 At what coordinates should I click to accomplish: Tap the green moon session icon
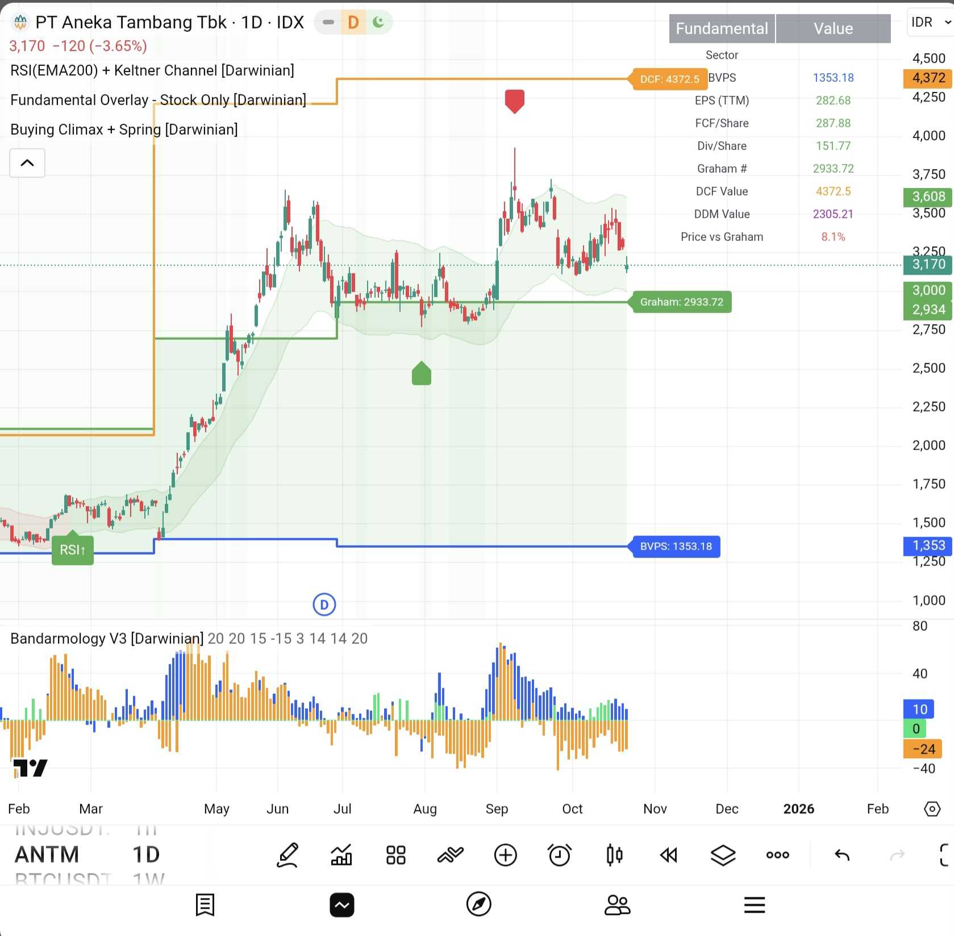click(378, 22)
